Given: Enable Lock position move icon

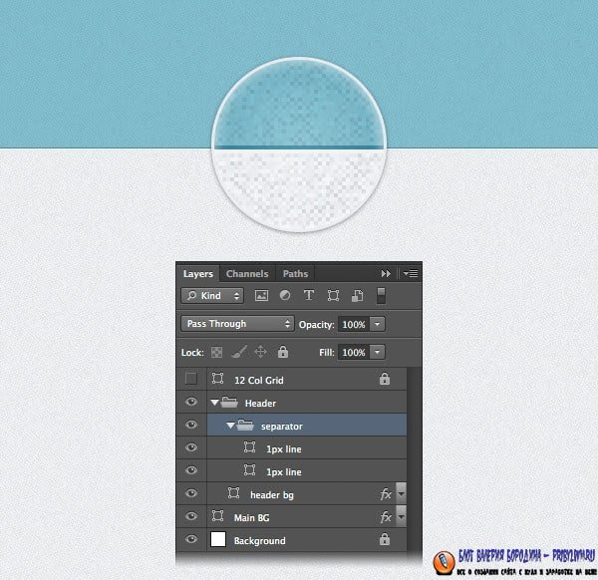Looking at the screenshot, I should (x=260, y=352).
